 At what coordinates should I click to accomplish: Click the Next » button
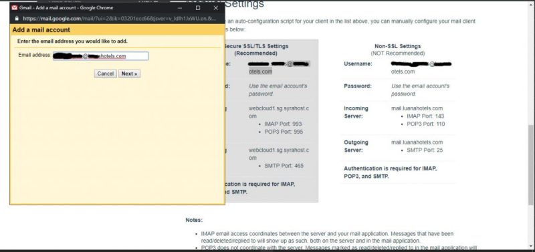click(129, 74)
